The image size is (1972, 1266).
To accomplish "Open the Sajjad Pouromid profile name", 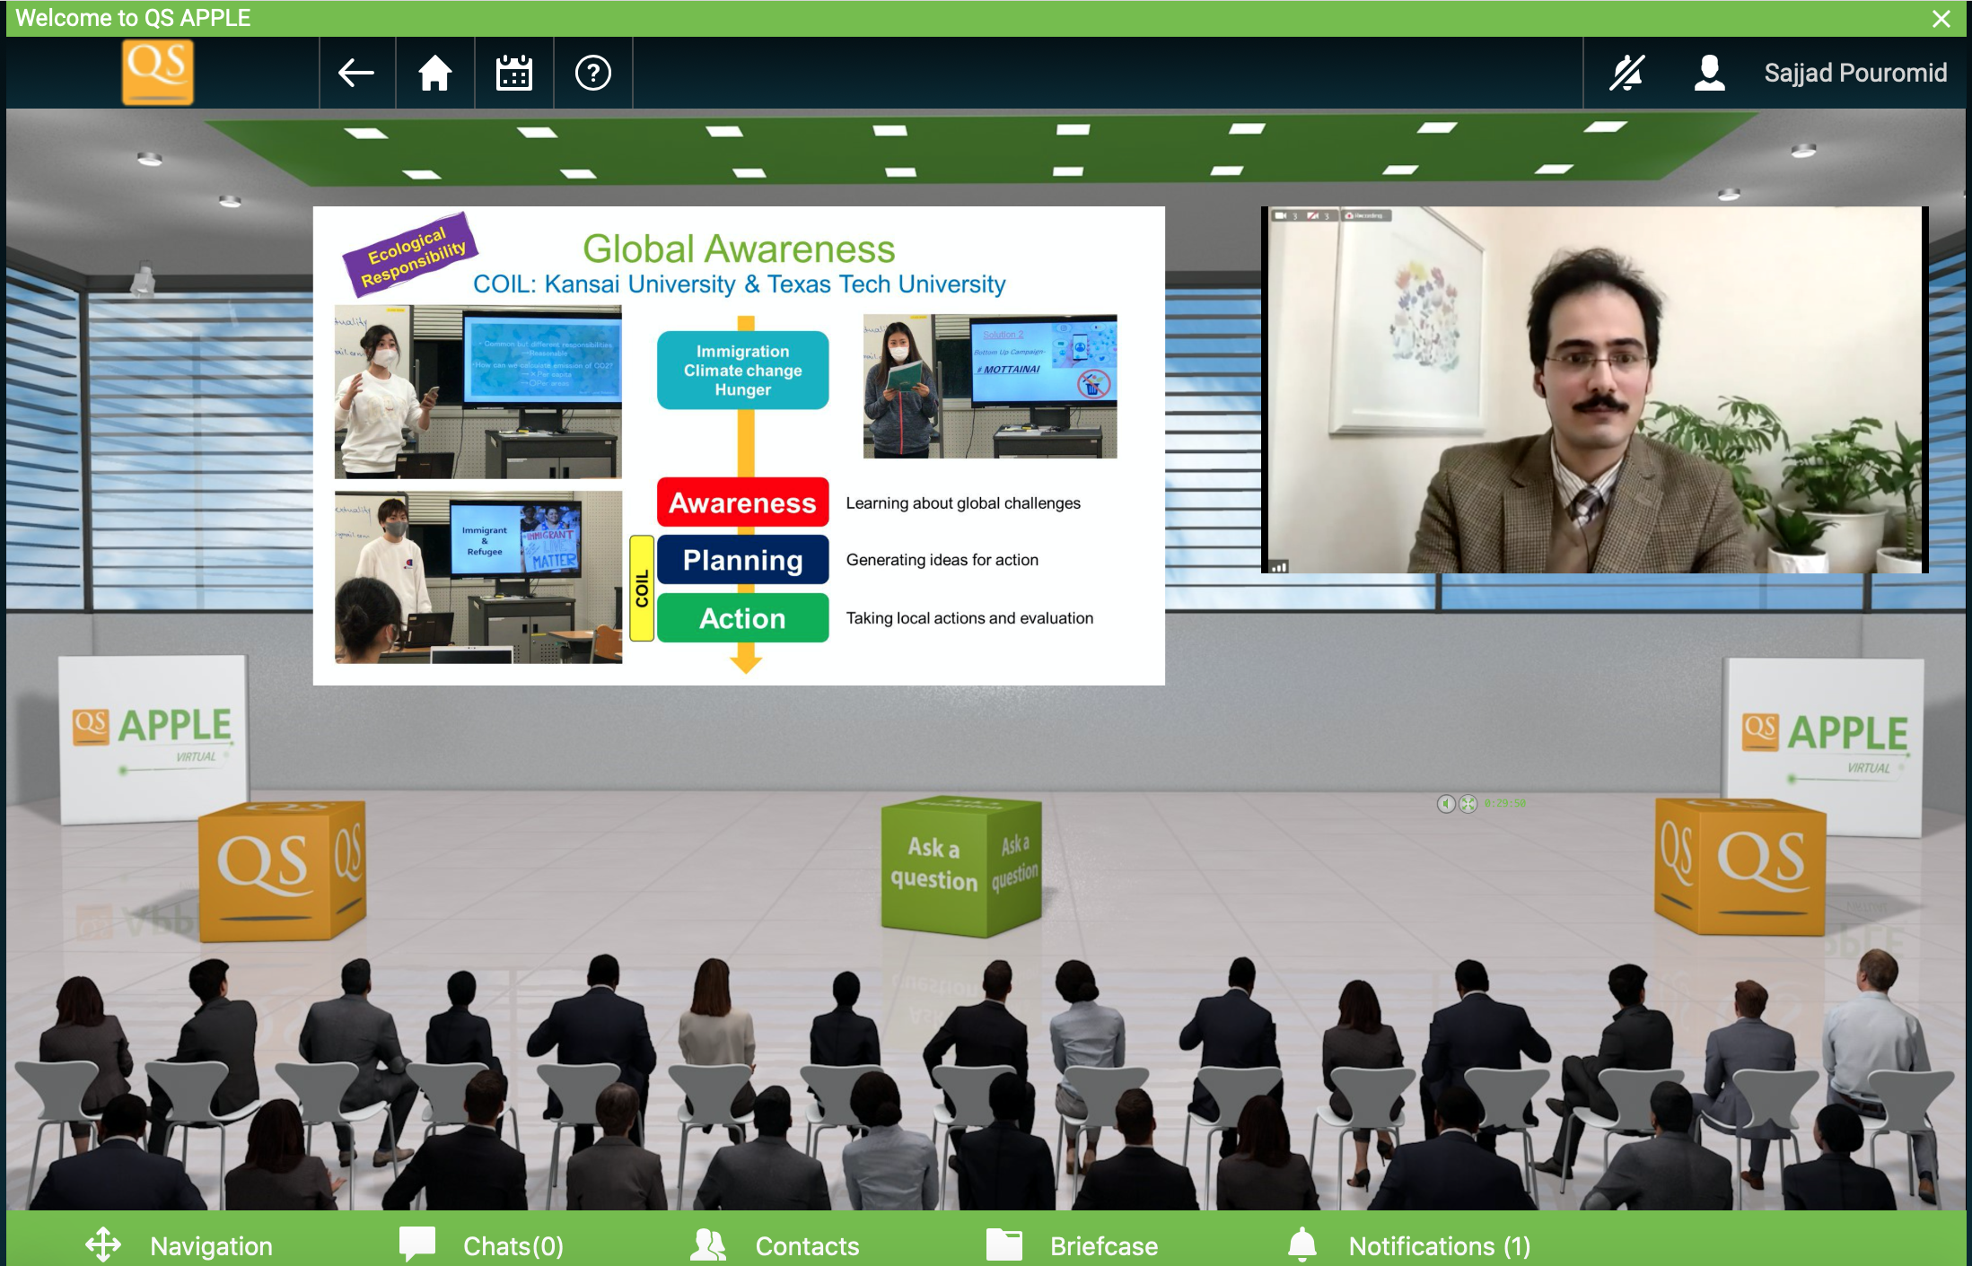I will (1855, 73).
